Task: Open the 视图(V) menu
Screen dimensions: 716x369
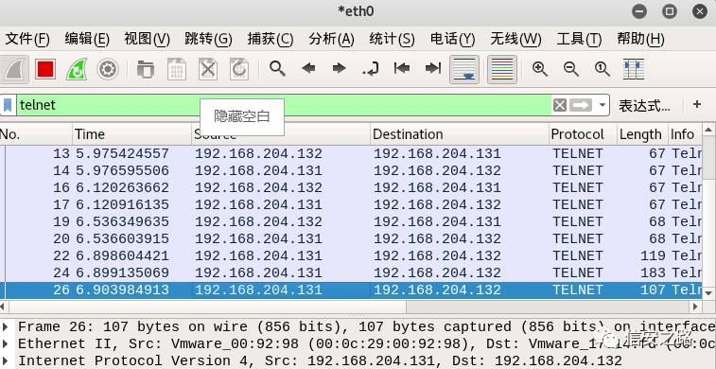Action: (x=147, y=39)
